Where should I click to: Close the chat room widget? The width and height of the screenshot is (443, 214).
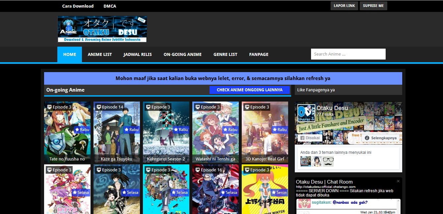click(x=398, y=181)
